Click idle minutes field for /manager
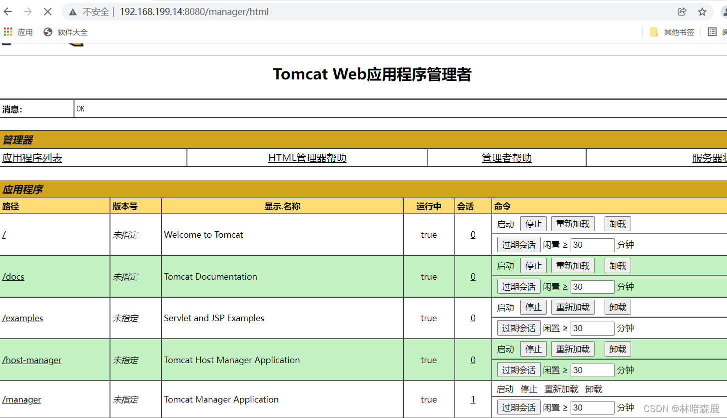 (x=592, y=408)
